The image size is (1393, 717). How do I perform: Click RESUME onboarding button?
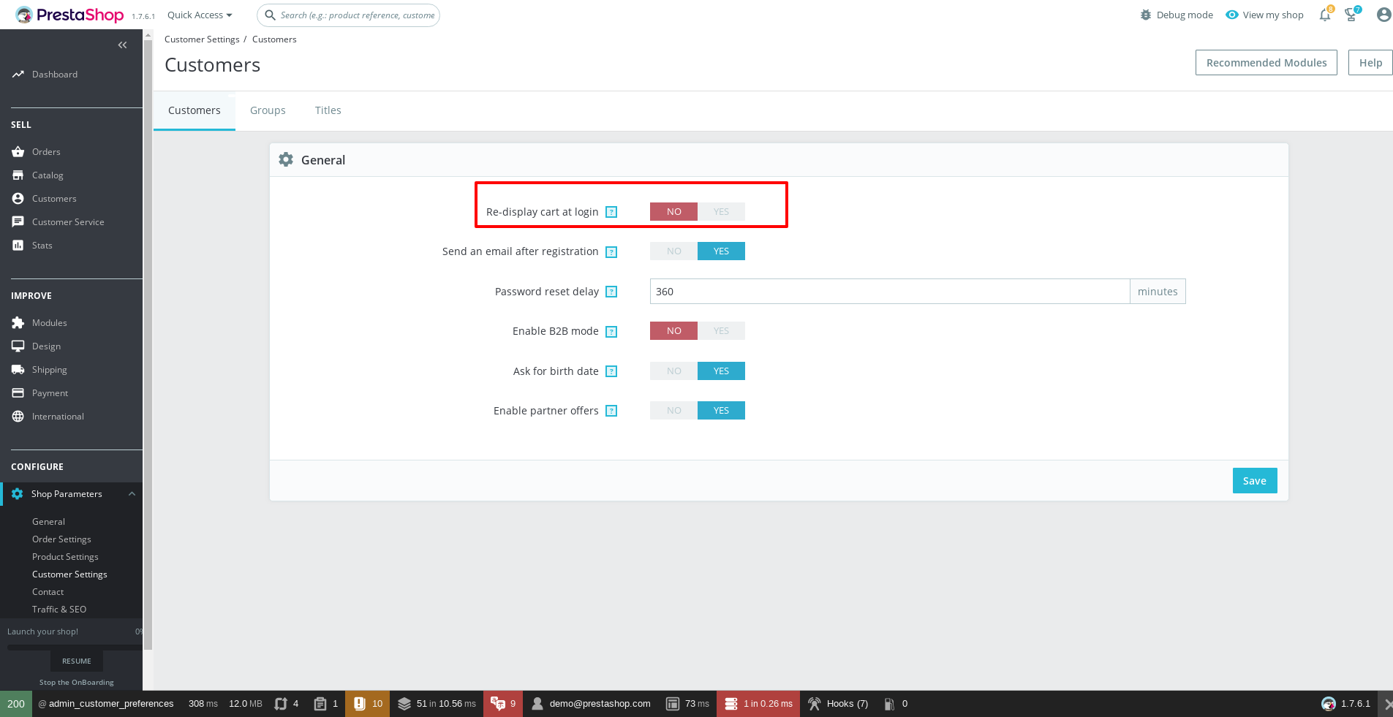click(x=77, y=661)
